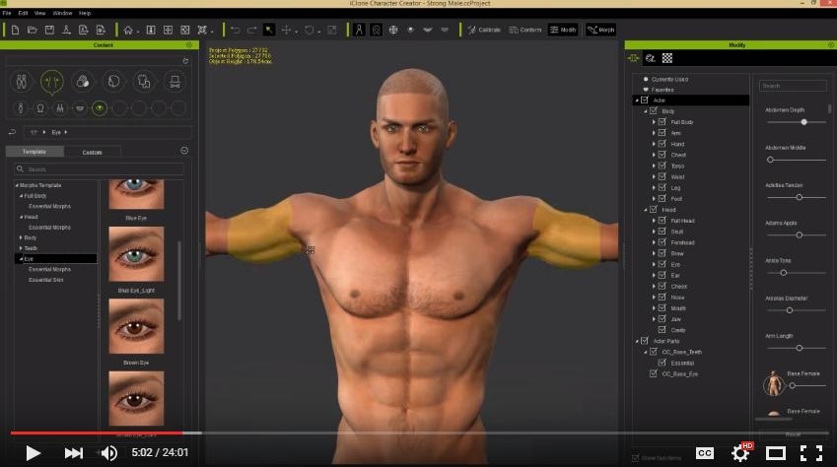Collapse the Head group in Modify tree
837x467 pixels.
point(646,210)
